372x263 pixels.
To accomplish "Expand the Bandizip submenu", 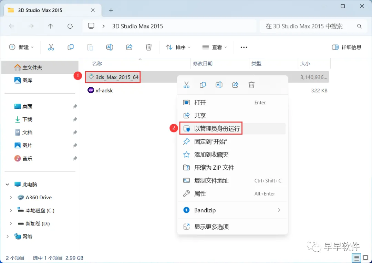I will (x=279, y=210).
